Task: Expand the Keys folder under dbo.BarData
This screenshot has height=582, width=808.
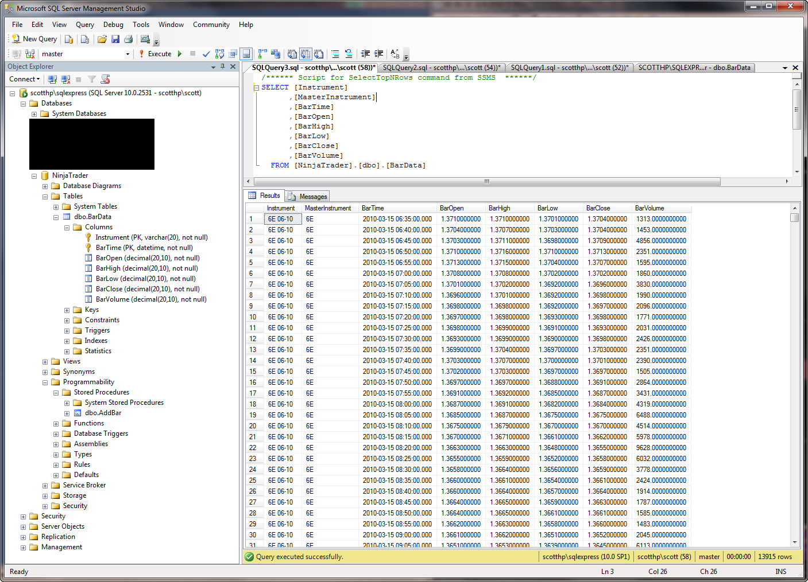Action: [67, 310]
